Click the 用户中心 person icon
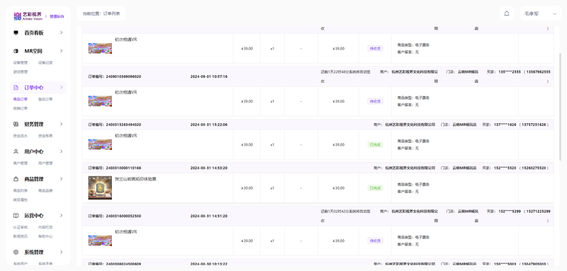 click(16, 151)
